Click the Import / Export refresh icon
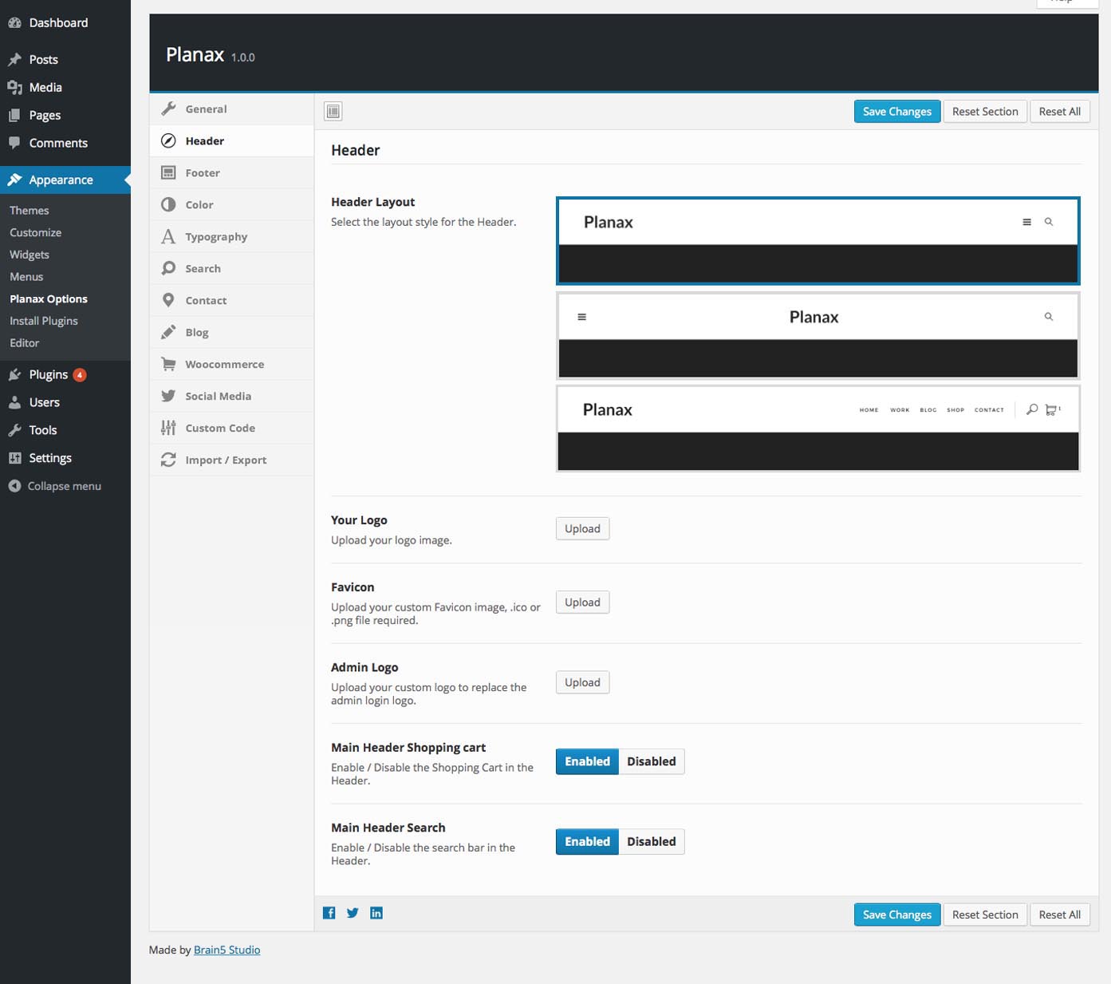This screenshot has height=984, width=1111. pyautogui.click(x=168, y=460)
